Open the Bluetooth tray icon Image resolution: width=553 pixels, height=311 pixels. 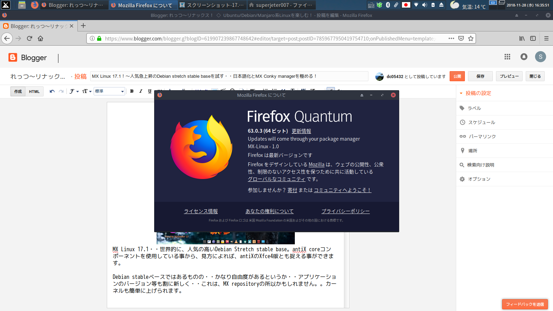point(388,5)
